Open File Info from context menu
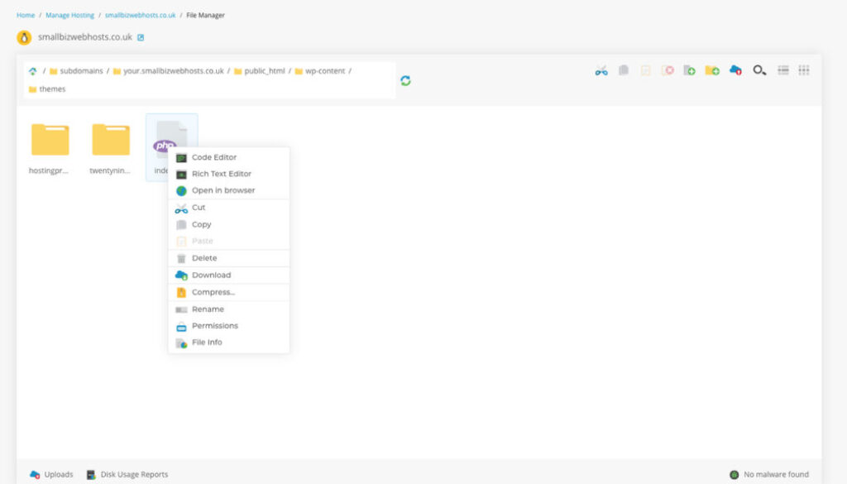 click(x=228, y=343)
